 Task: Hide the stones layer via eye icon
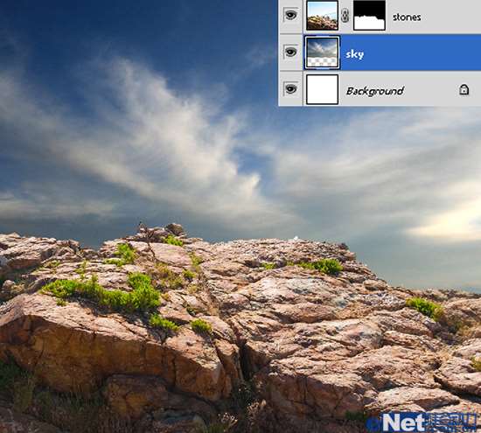pyautogui.click(x=291, y=15)
